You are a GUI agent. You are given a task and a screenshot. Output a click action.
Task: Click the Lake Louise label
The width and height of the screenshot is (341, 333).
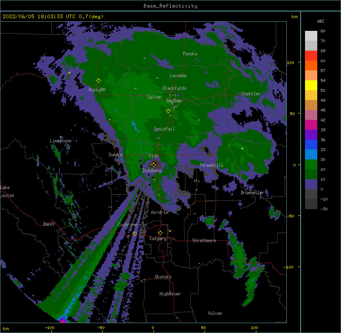(x=7, y=191)
